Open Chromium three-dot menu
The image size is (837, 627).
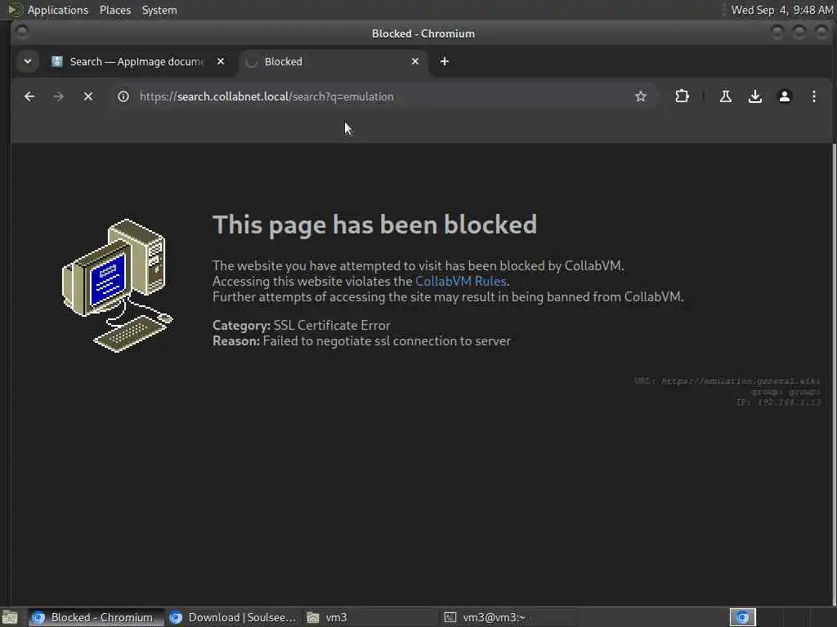[x=813, y=96]
